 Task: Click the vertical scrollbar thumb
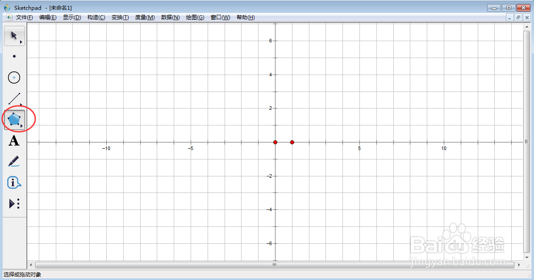[526, 142]
